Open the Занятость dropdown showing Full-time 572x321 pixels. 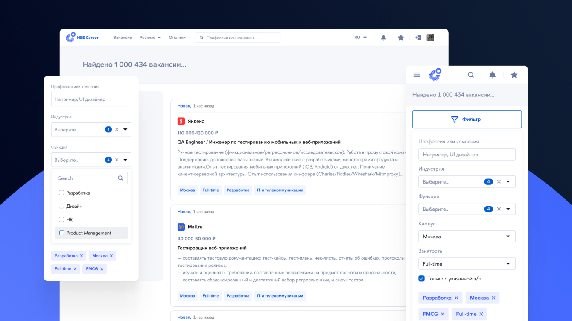[467, 264]
